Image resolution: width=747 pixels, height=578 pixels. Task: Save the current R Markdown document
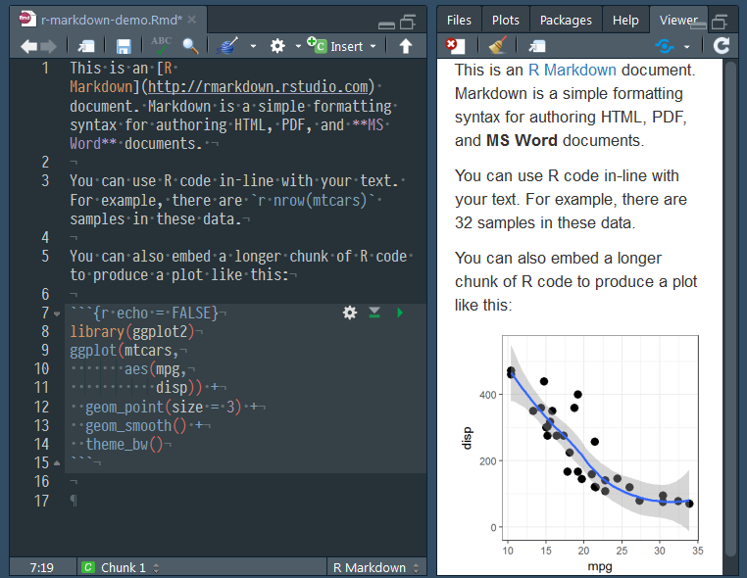124,46
